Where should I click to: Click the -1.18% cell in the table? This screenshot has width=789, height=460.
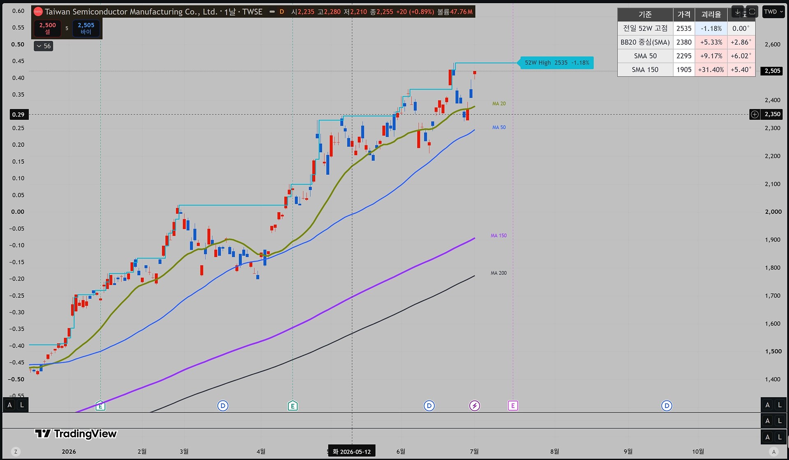(711, 28)
